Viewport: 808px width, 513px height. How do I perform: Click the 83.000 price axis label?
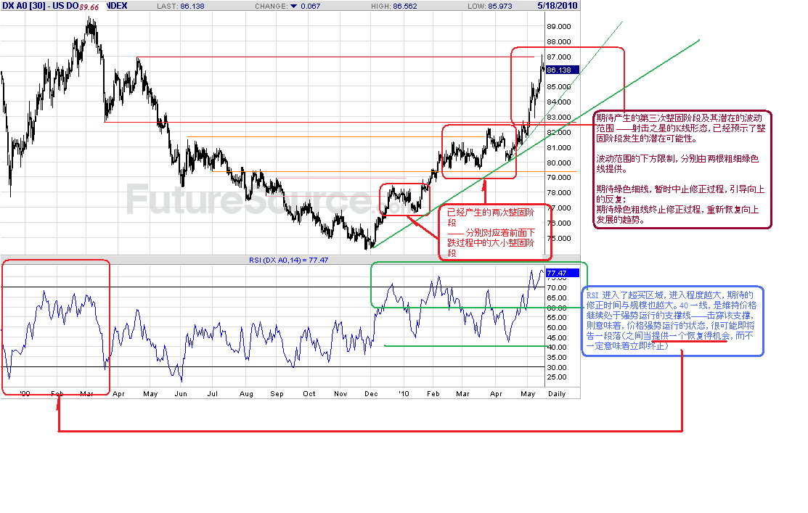point(559,117)
